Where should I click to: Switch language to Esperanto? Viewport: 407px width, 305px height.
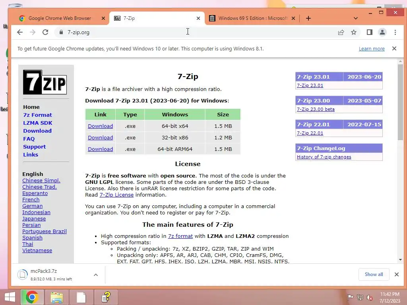(x=35, y=193)
